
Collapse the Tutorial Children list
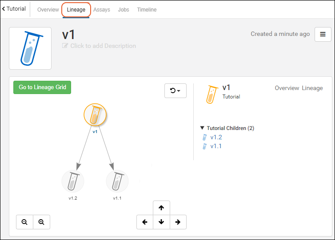click(203, 128)
